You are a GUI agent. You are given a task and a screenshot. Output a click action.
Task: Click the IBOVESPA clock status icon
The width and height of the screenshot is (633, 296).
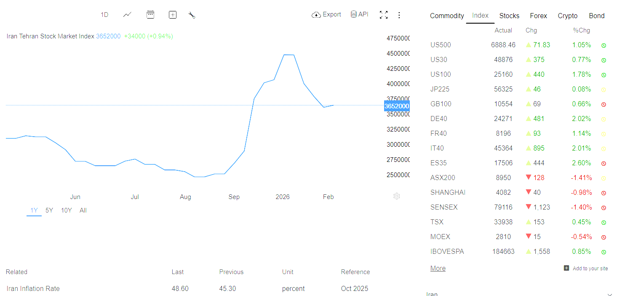(x=604, y=252)
